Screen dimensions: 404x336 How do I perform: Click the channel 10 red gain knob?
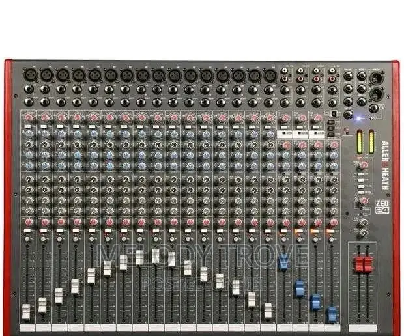pyautogui.click(x=173, y=118)
